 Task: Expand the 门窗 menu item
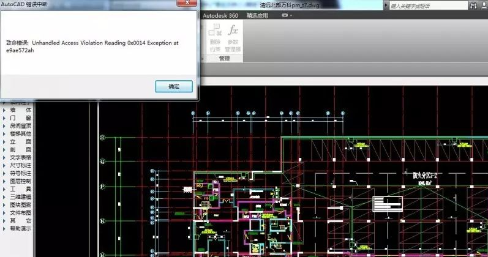(x=20, y=117)
